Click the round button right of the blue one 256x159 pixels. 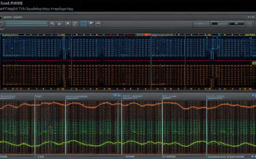pos(91,24)
